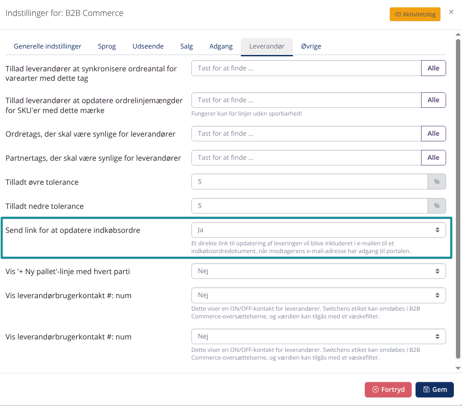Close the settings dialog with X
462x406 pixels.
[451, 12]
